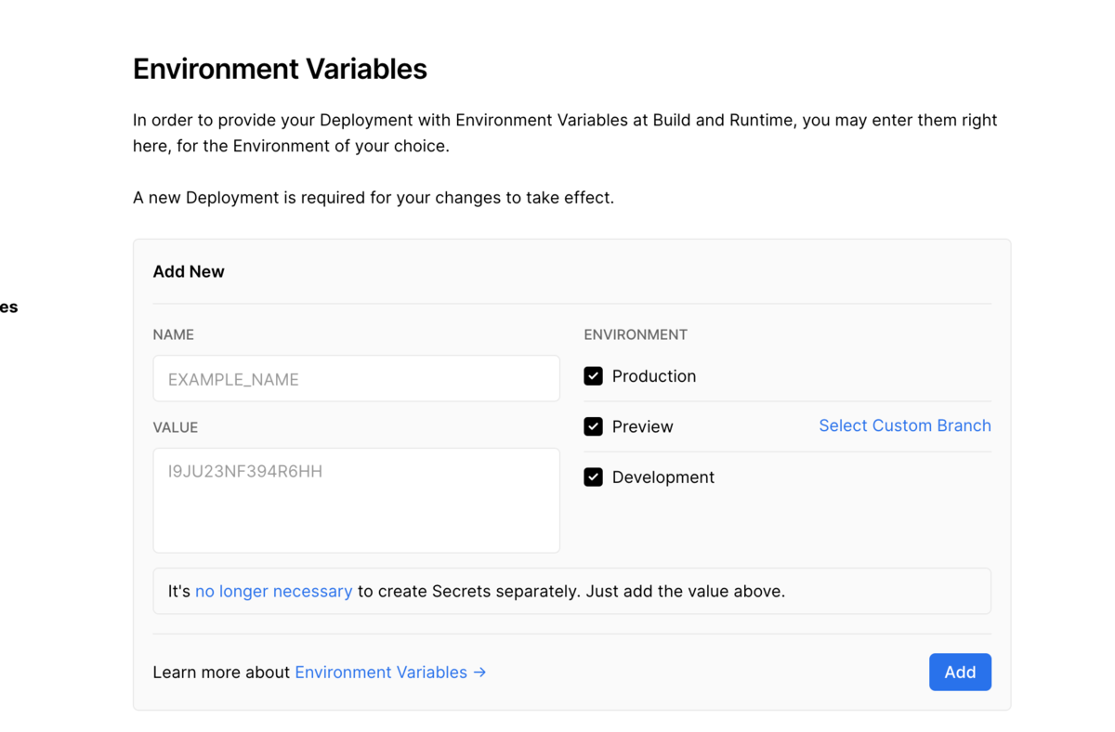Screen dimensions: 1115x732
Task: Click the NAME field label
Action: coord(173,334)
